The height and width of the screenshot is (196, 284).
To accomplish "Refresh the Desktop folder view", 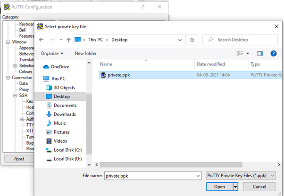I will click(x=192, y=40).
